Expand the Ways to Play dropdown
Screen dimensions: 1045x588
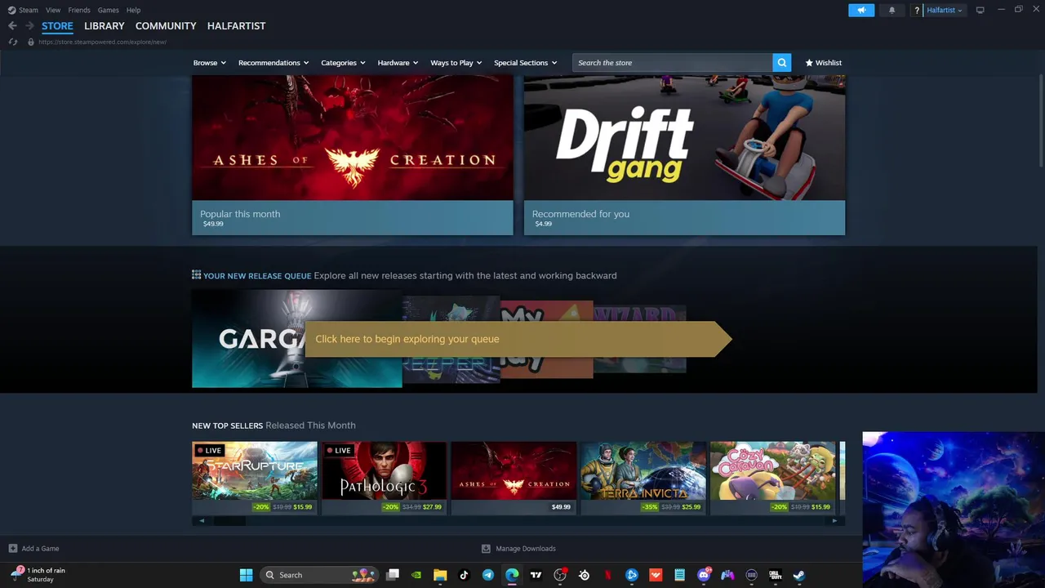tap(456, 63)
